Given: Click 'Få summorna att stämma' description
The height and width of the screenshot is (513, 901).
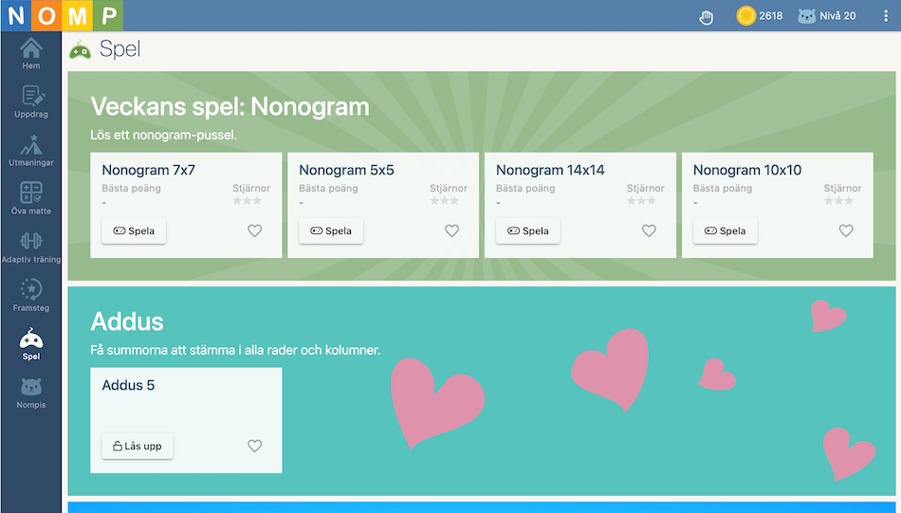Looking at the screenshot, I should tap(235, 350).
